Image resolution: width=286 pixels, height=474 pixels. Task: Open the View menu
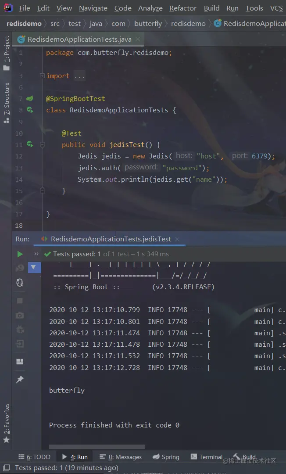pyautogui.click(x=64, y=8)
